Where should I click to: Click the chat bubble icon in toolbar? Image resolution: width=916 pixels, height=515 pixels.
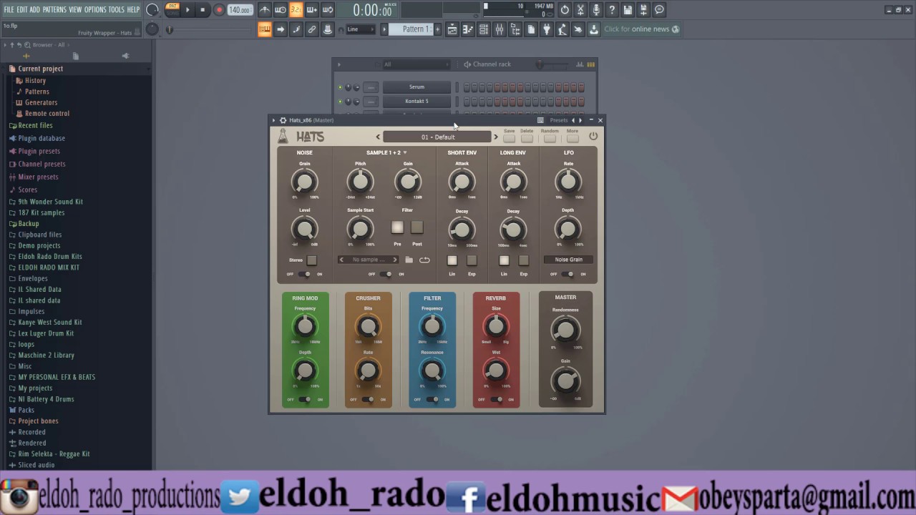pyautogui.click(x=659, y=10)
